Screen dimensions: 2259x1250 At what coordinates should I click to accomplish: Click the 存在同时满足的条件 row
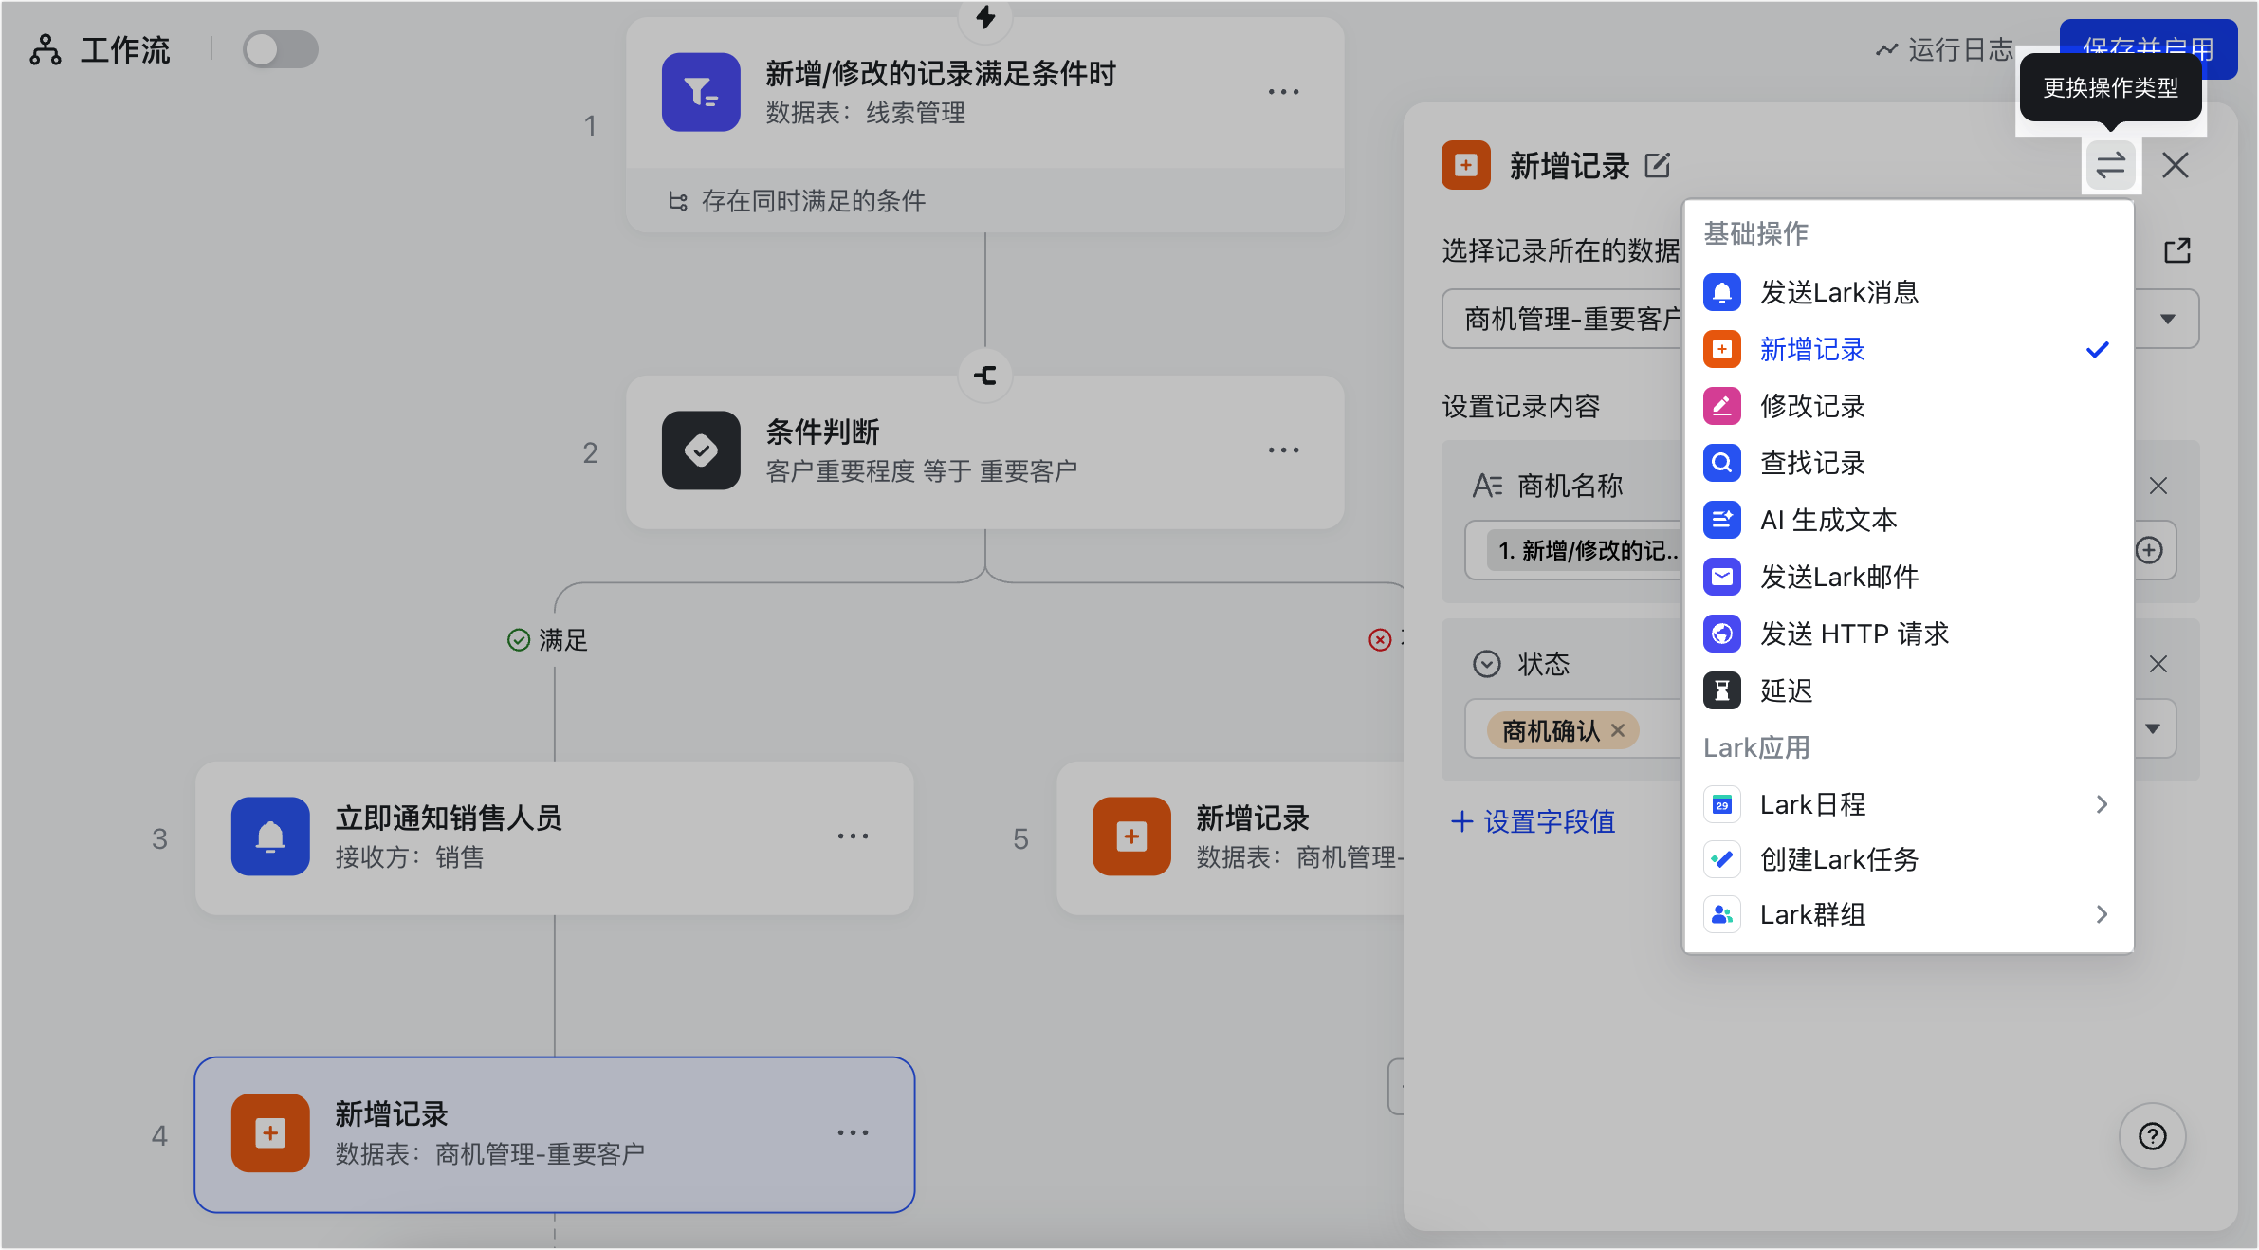click(984, 201)
